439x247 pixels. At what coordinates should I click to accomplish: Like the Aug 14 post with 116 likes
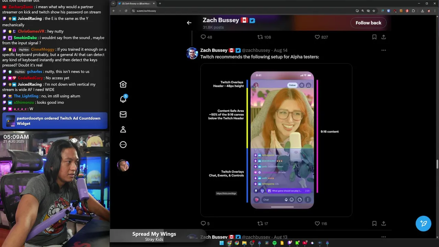coord(321,223)
